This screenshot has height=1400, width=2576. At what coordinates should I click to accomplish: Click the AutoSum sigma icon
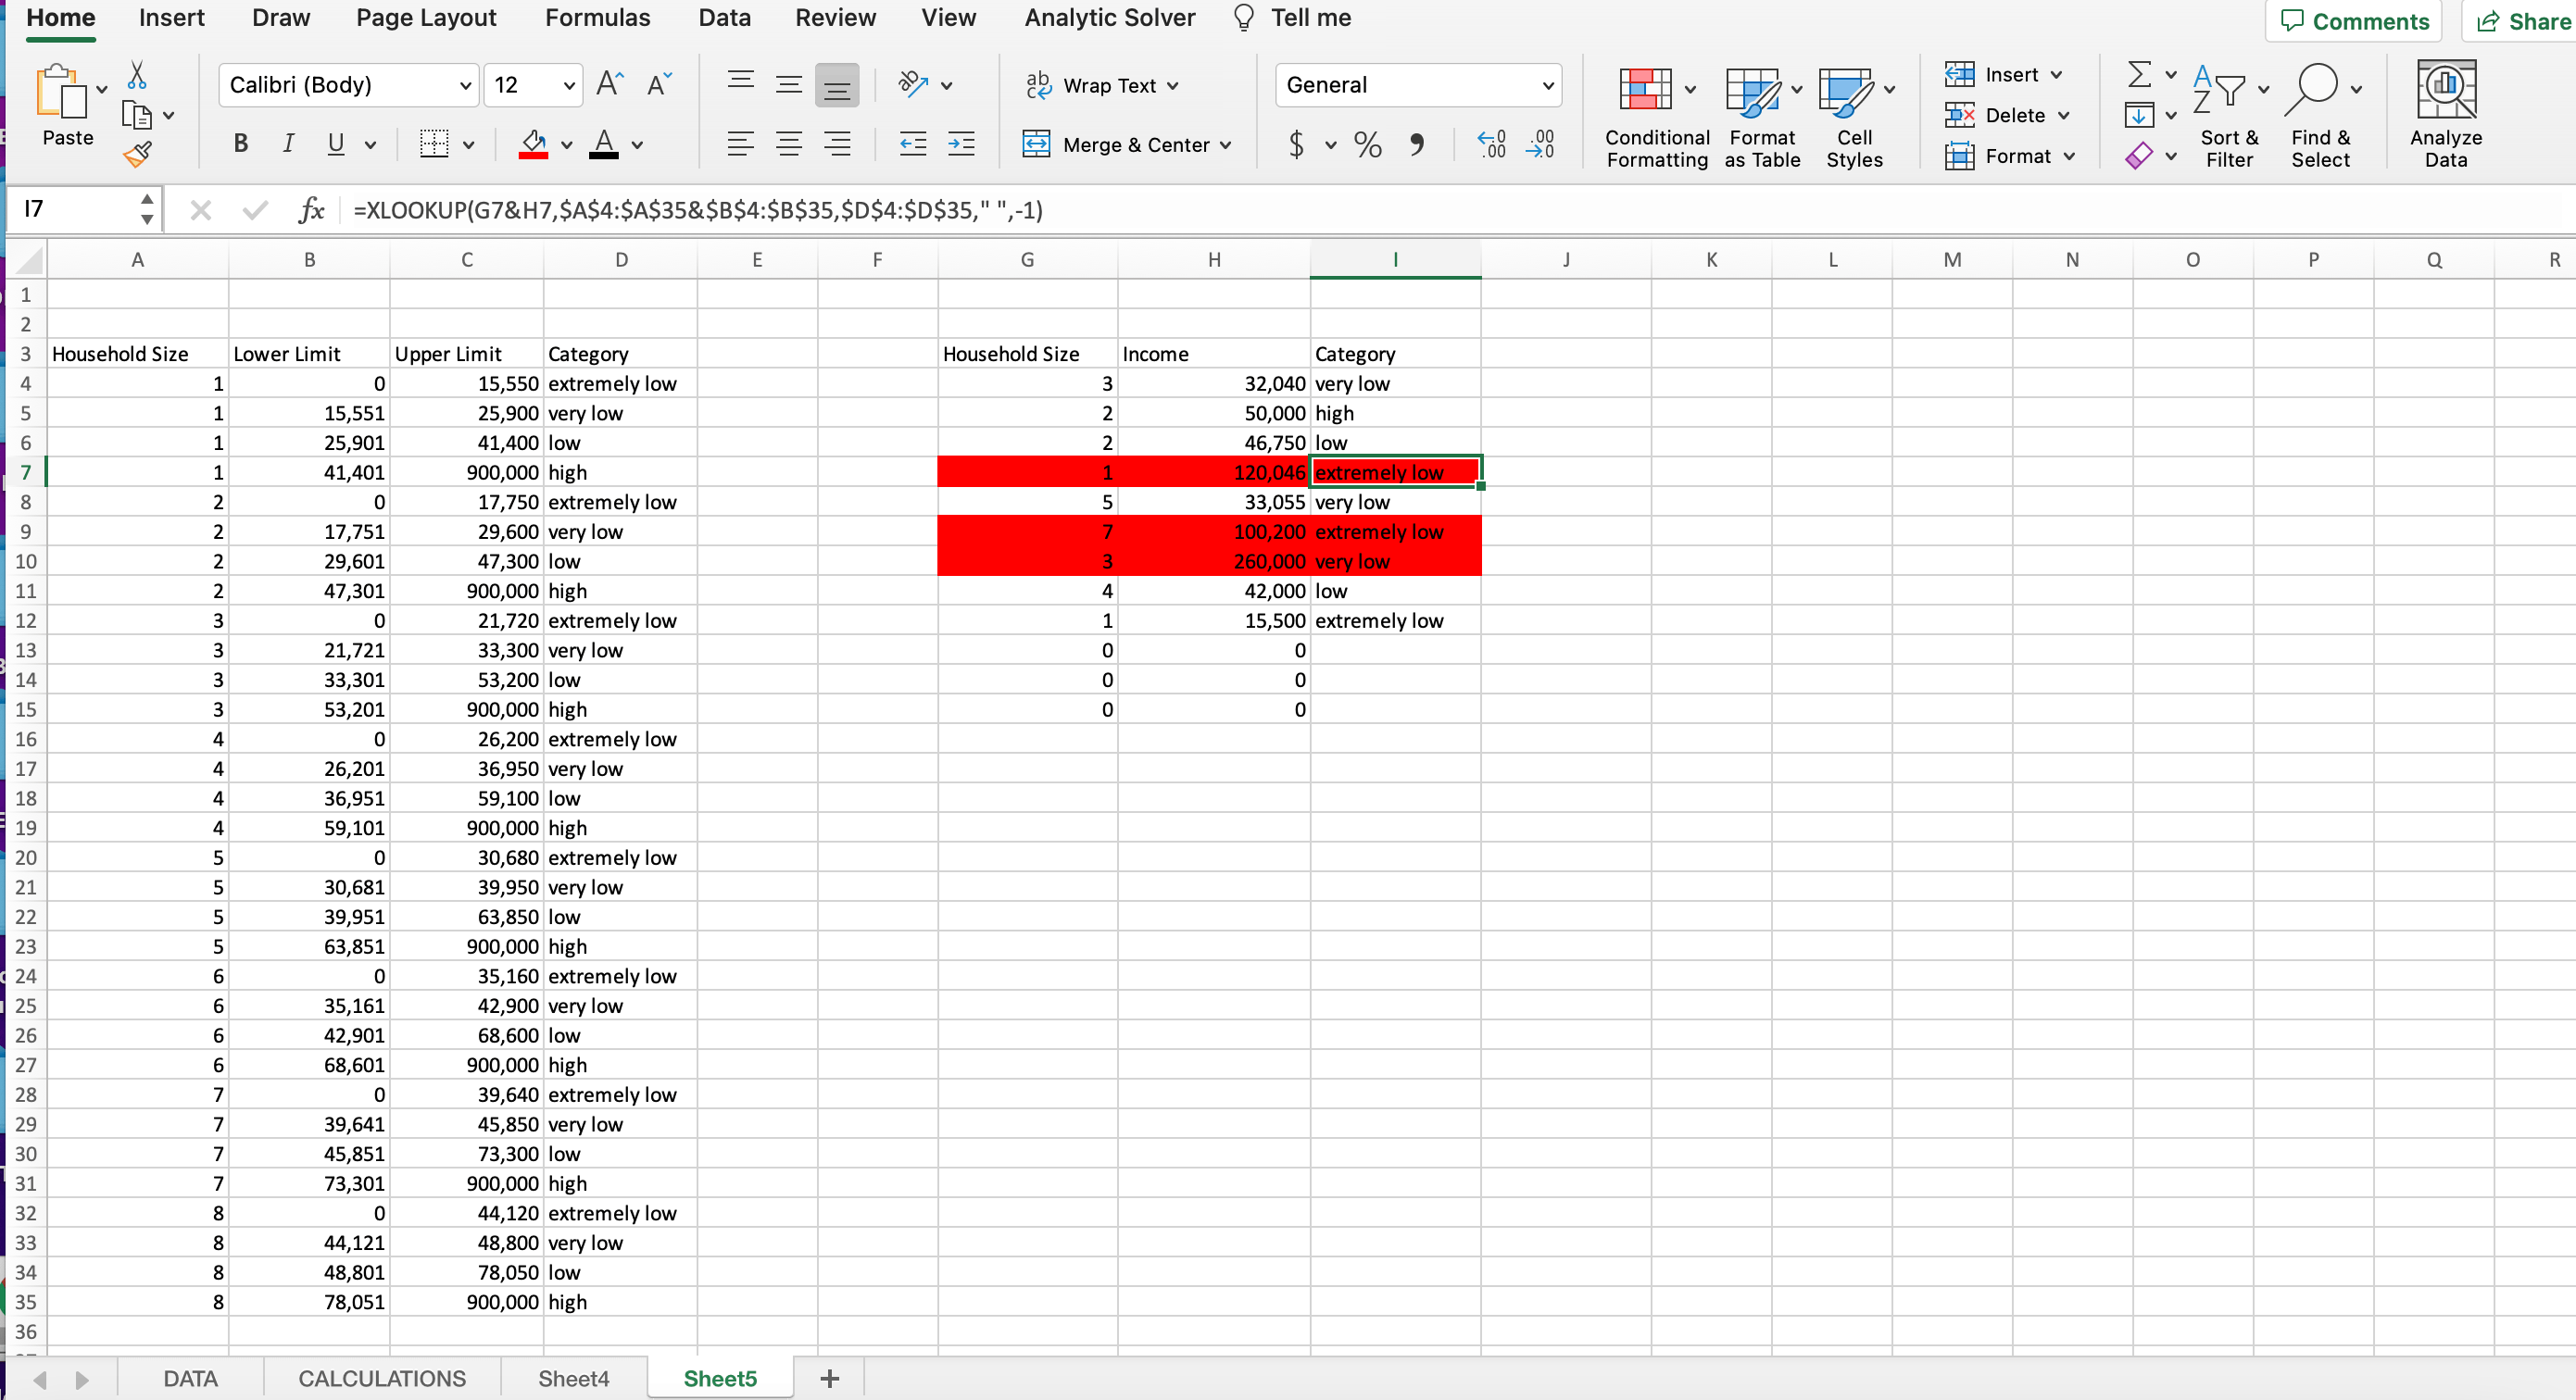pos(2139,74)
